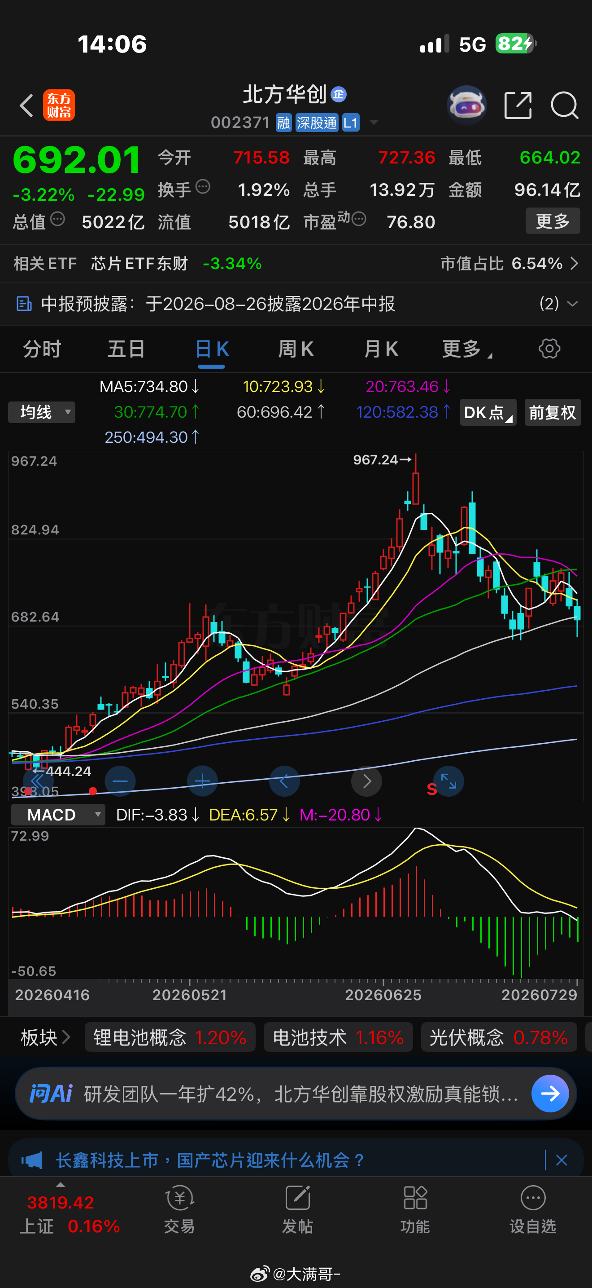Open the search magnifier
This screenshot has height=1288, width=592.
(x=564, y=106)
